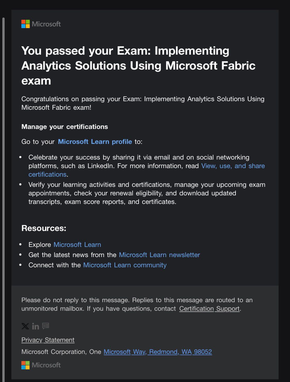
Task: Click the 'Resources:' section heading
Action: point(44,228)
